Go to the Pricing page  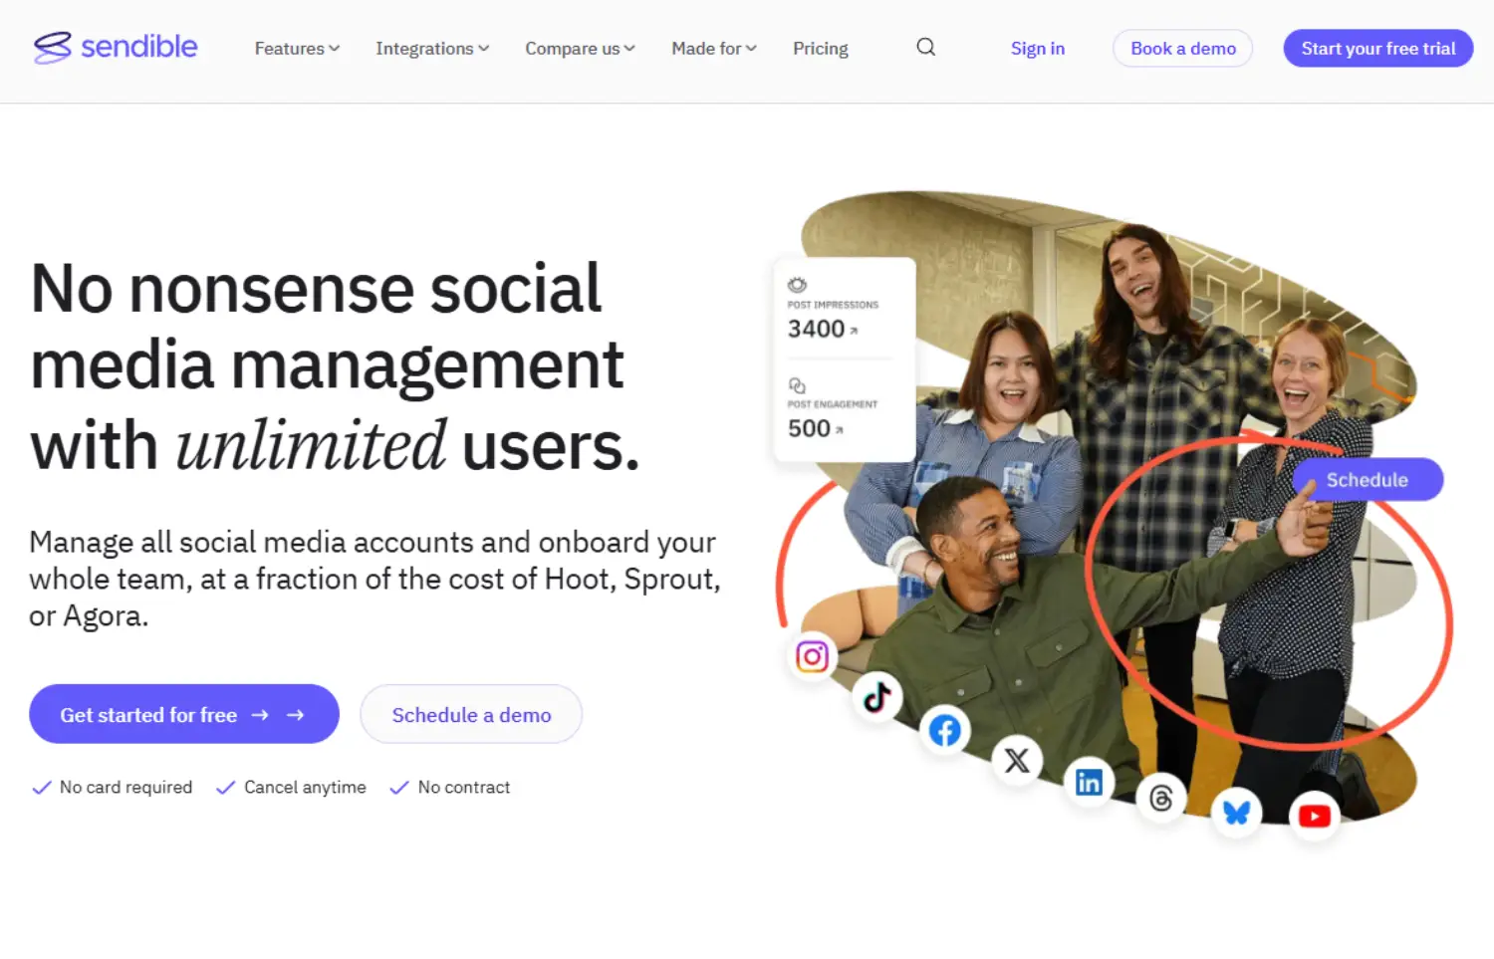pos(821,48)
